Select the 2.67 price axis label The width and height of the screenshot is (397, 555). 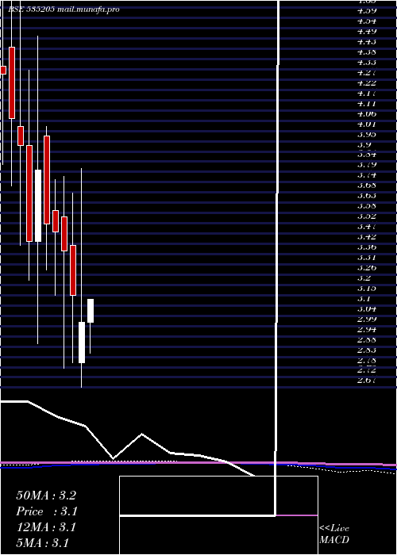pyautogui.click(x=367, y=381)
